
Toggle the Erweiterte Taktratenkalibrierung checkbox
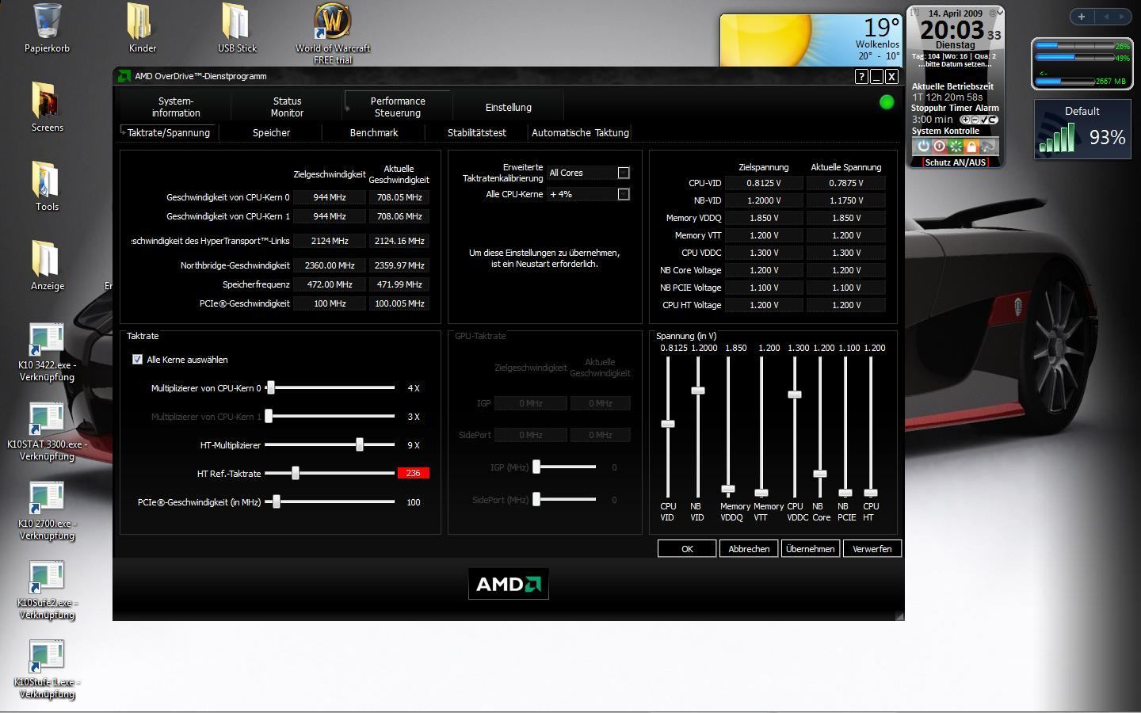(624, 173)
